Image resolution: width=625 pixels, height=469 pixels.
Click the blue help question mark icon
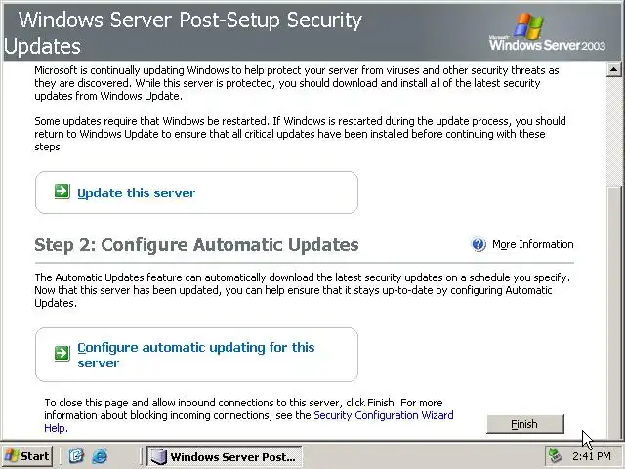pos(479,245)
